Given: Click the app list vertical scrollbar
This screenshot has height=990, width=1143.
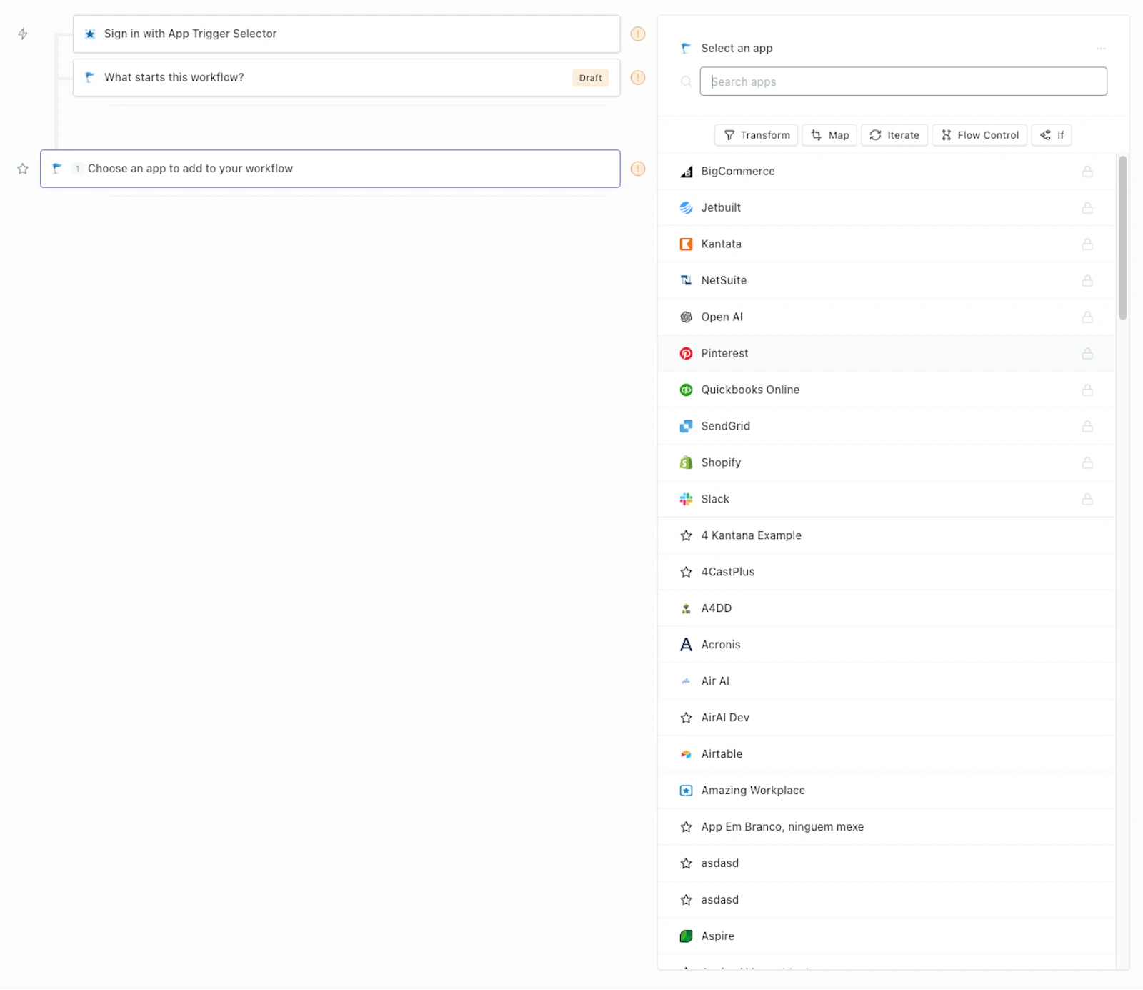Looking at the screenshot, I should [1122, 238].
